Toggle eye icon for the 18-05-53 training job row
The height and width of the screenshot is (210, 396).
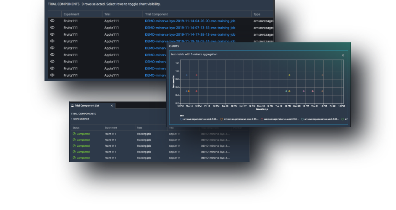point(52,41)
